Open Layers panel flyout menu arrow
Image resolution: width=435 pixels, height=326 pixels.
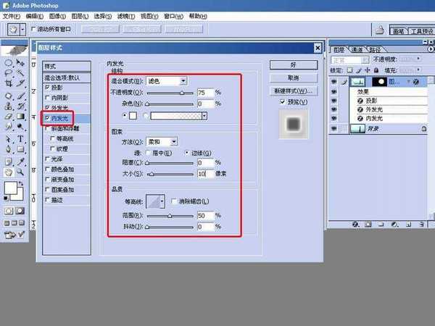431,49
